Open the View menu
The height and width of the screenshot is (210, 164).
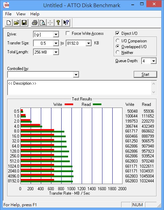[x=21, y=14]
